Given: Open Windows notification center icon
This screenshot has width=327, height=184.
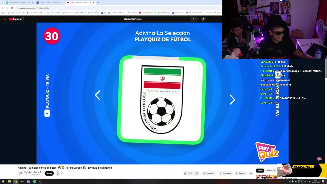Looking at the screenshot, I should point(323,181).
